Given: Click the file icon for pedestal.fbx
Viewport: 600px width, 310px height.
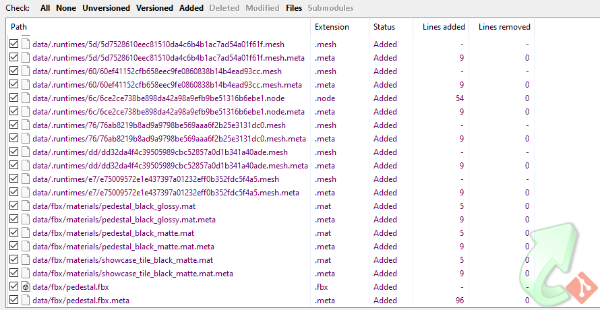Looking at the screenshot, I should click(x=25, y=286).
